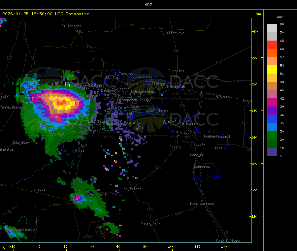Click the purple 36-39 dBZ legend swatch
This screenshot has width=297, height=251.
point(272,111)
